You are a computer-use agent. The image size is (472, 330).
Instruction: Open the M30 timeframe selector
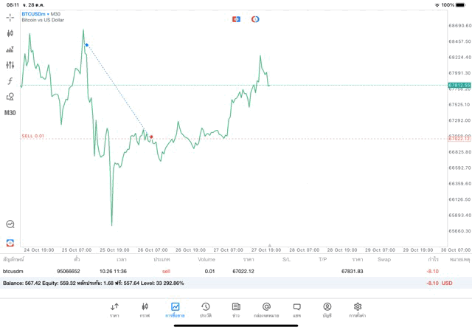pyautogui.click(x=10, y=113)
